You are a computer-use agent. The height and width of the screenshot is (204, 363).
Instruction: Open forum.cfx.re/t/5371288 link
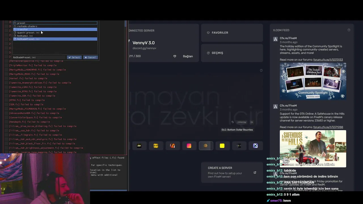328,127
